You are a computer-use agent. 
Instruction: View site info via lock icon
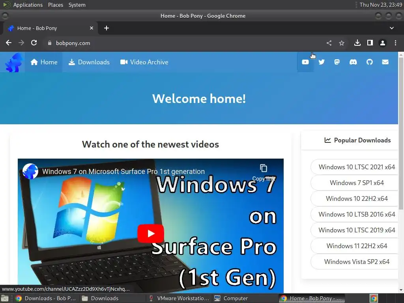click(x=50, y=43)
